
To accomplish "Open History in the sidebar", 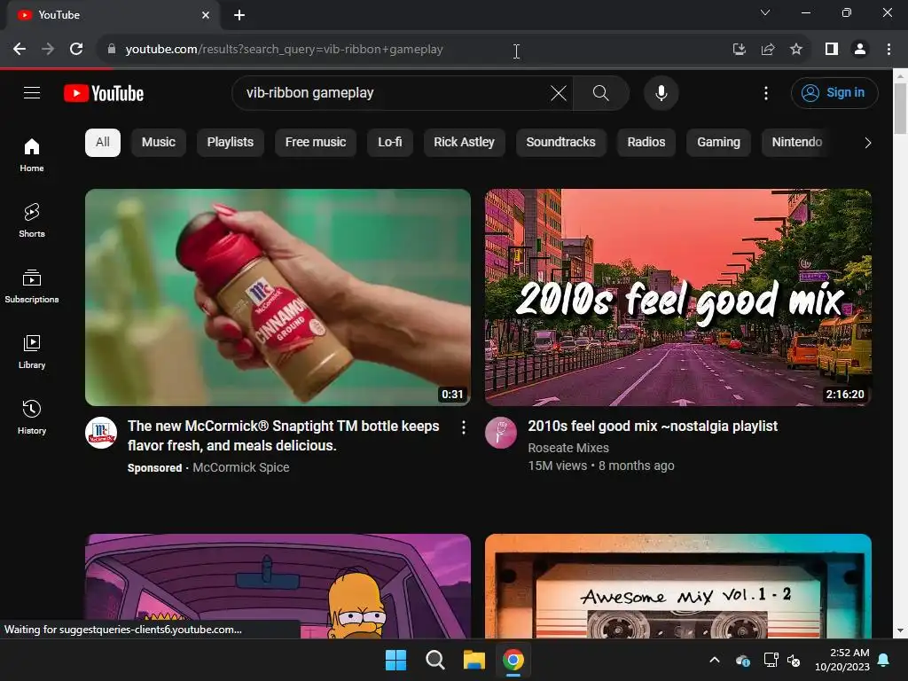I will (32, 417).
